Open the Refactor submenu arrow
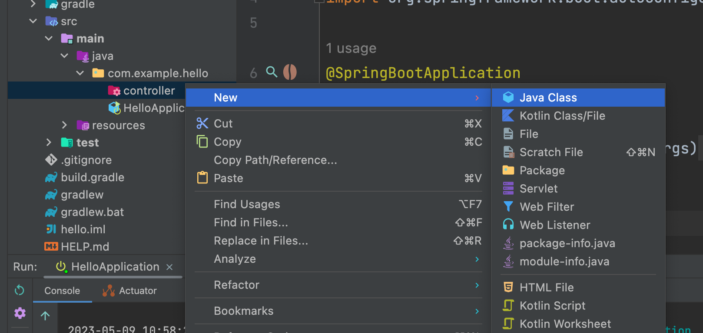 click(477, 285)
